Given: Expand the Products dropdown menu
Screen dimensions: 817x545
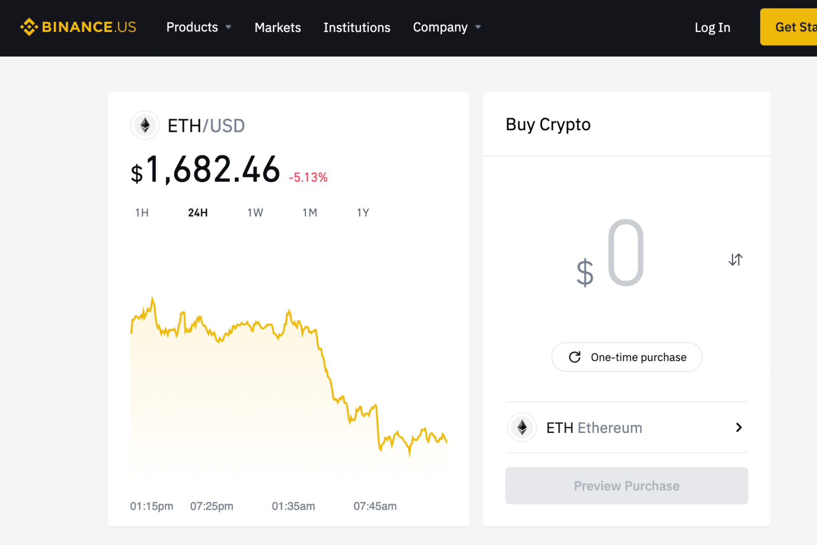Looking at the screenshot, I should pos(198,27).
